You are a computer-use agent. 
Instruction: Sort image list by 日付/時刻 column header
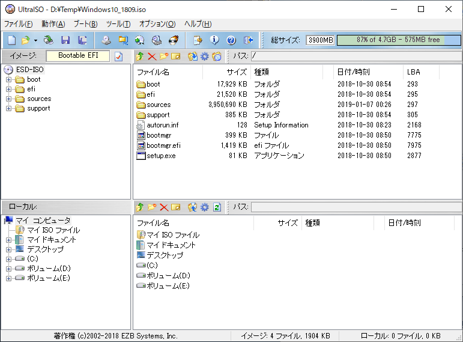pyautogui.click(x=368, y=72)
